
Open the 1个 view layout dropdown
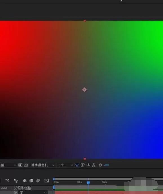click(x=65, y=165)
